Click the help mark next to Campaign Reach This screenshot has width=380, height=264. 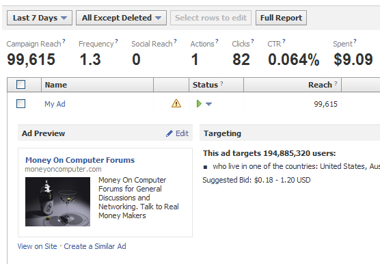coord(64,41)
